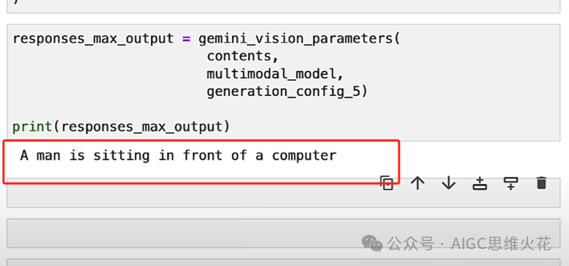
Task: Click the contents argument line
Action: pos(242,56)
